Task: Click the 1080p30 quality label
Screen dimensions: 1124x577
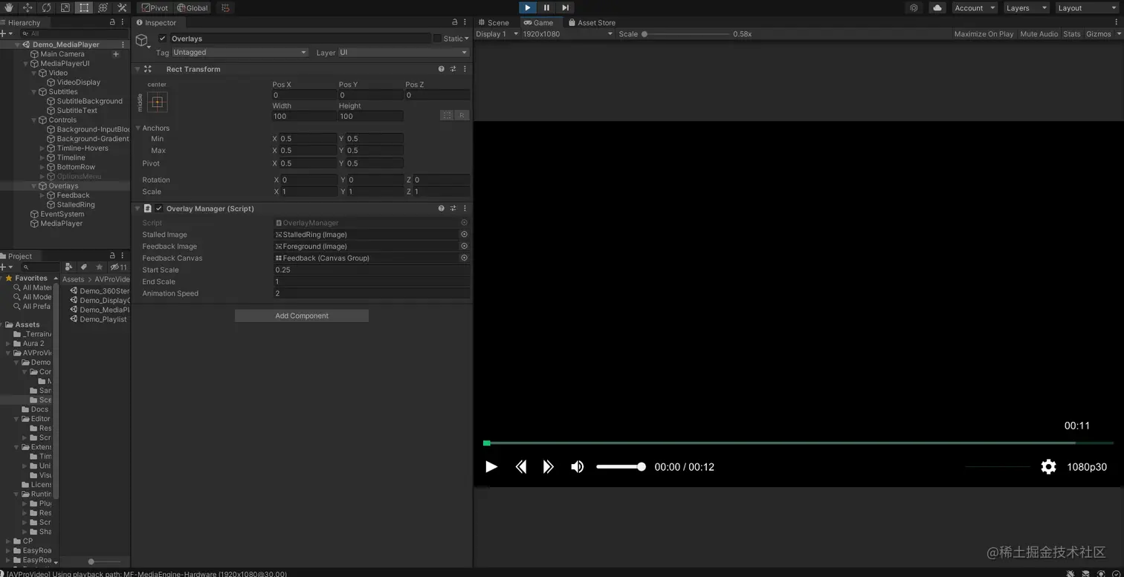Action: (1087, 467)
